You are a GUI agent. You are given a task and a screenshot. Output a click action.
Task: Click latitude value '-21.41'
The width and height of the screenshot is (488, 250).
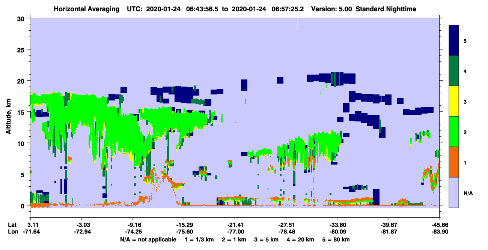(235, 225)
